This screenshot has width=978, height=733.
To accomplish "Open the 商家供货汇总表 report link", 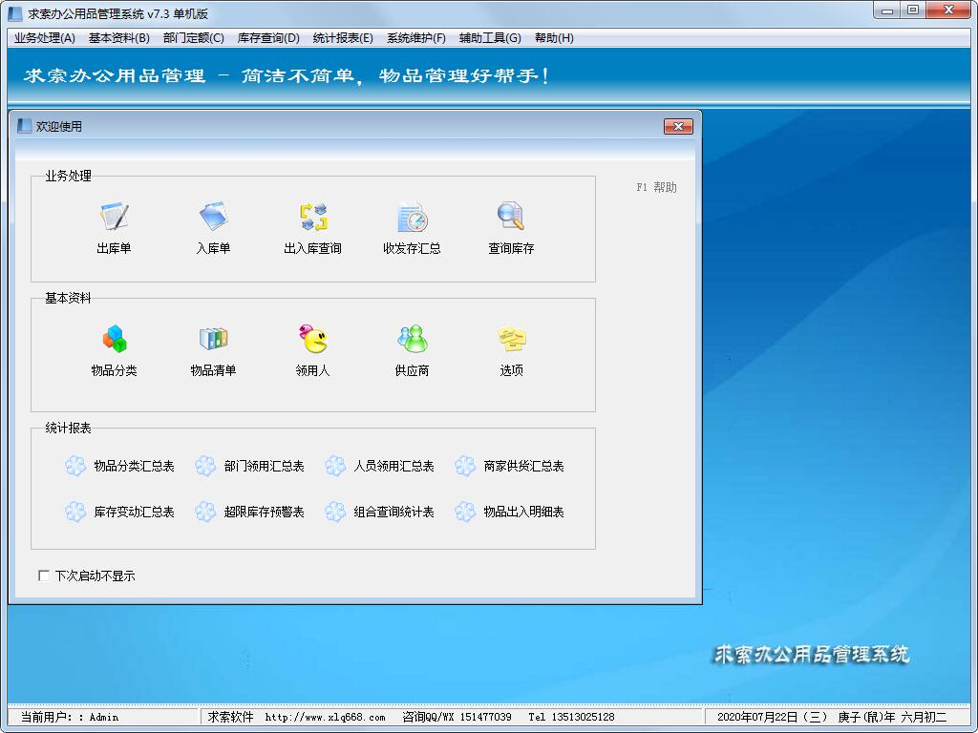I will pos(523,466).
